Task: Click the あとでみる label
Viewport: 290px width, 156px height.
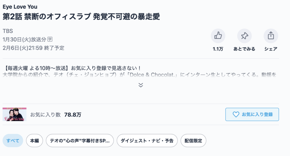Action: click(x=244, y=49)
